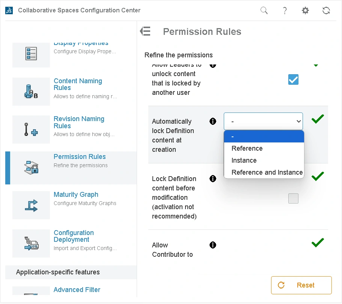Open the Advanced Filter link
Screen dimensions: 342x304
point(77,290)
